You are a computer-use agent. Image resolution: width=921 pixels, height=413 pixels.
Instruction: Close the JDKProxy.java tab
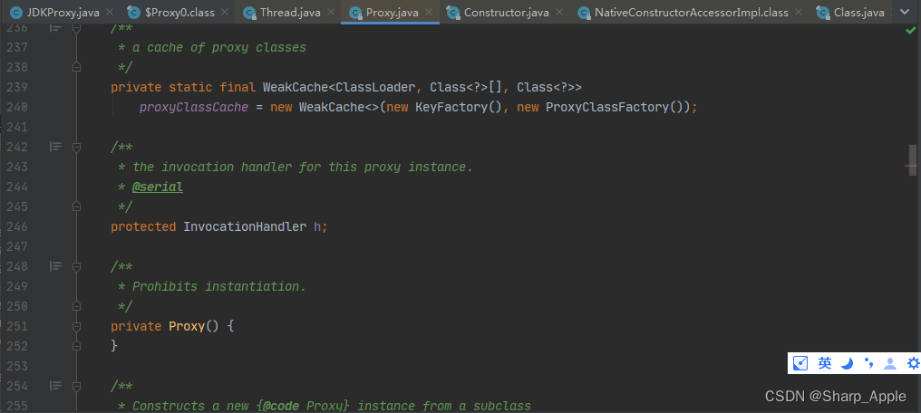tap(110, 12)
